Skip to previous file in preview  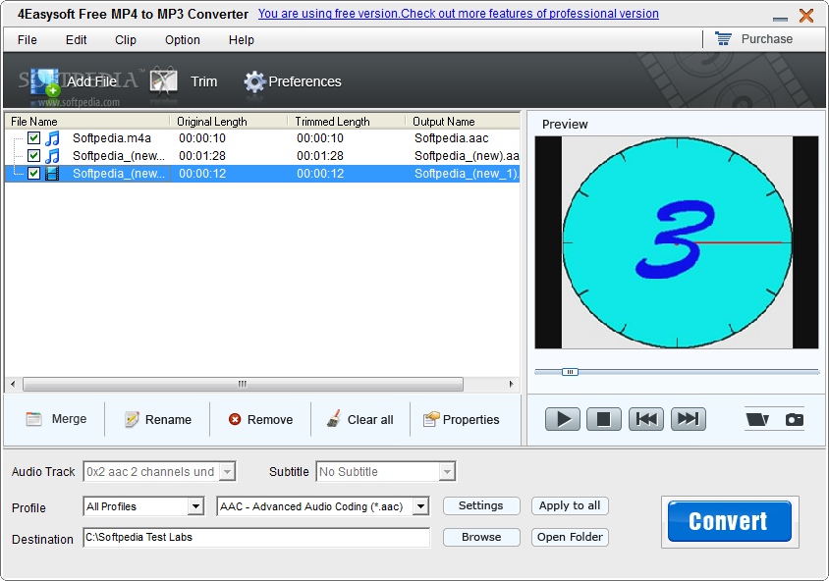click(646, 419)
